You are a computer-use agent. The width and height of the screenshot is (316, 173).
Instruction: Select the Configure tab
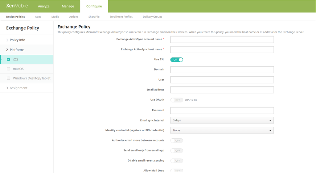pos(94,6)
